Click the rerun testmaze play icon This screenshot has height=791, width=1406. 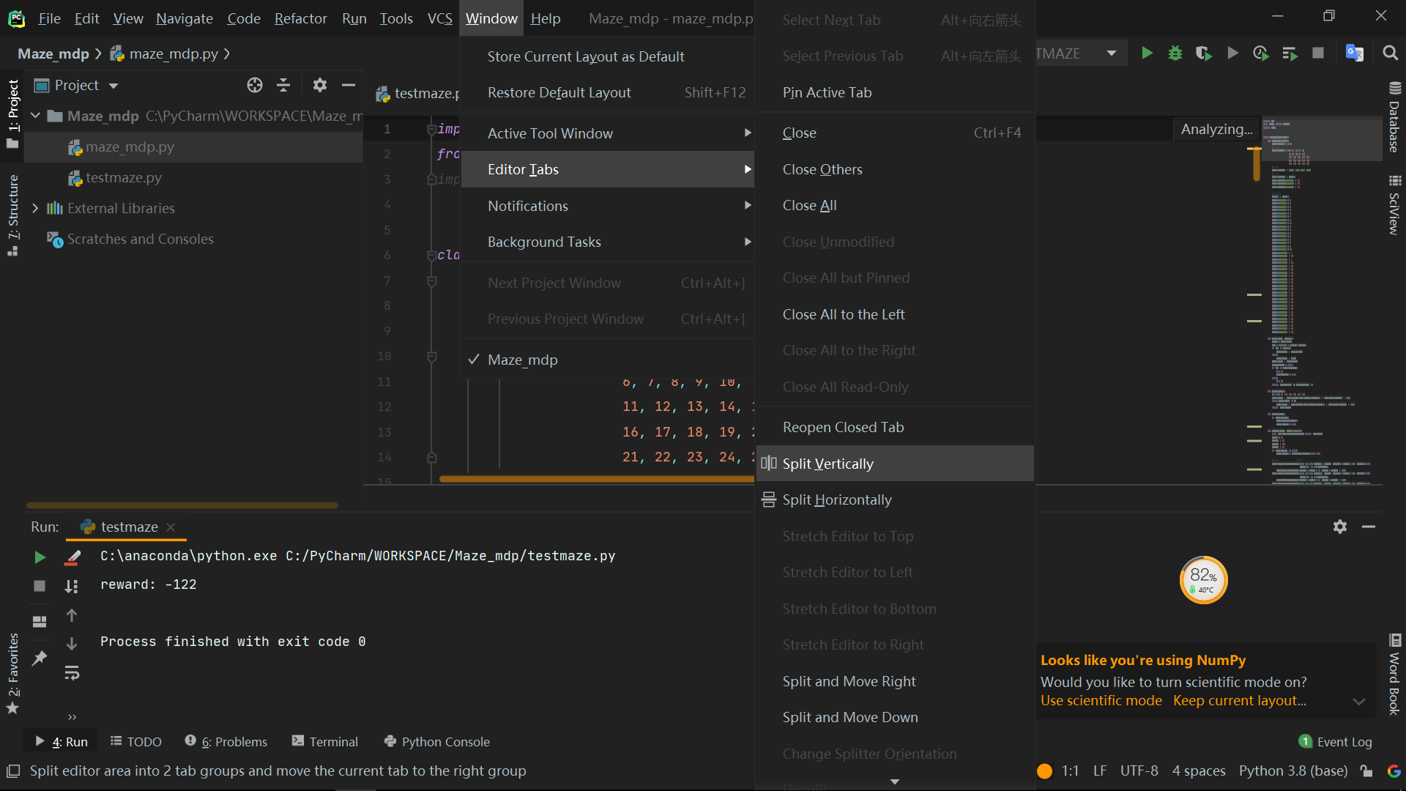pyautogui.click(x=40, y=557)
